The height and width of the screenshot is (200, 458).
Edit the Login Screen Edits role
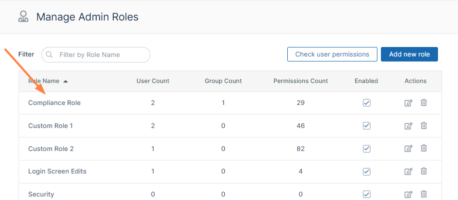(408, 171)
